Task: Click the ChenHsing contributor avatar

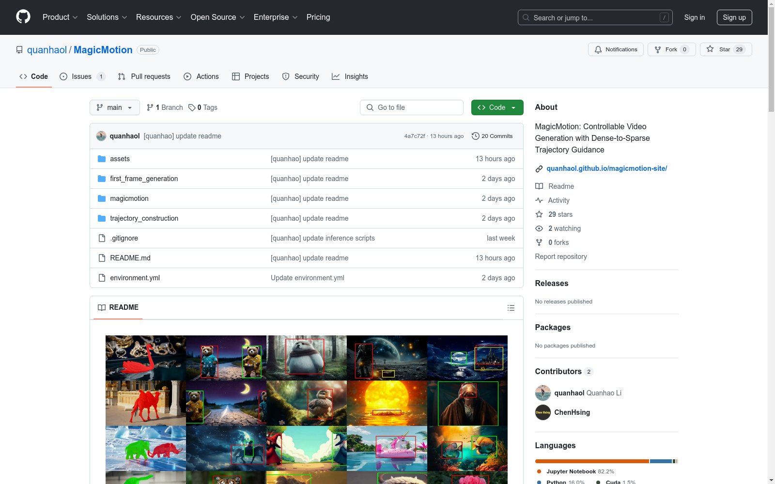Action: (x=543, y=412)
